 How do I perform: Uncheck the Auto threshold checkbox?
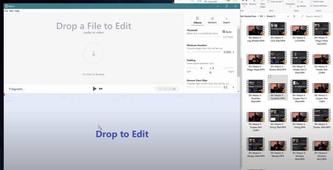pyautogui.click(x=224, y=32)
